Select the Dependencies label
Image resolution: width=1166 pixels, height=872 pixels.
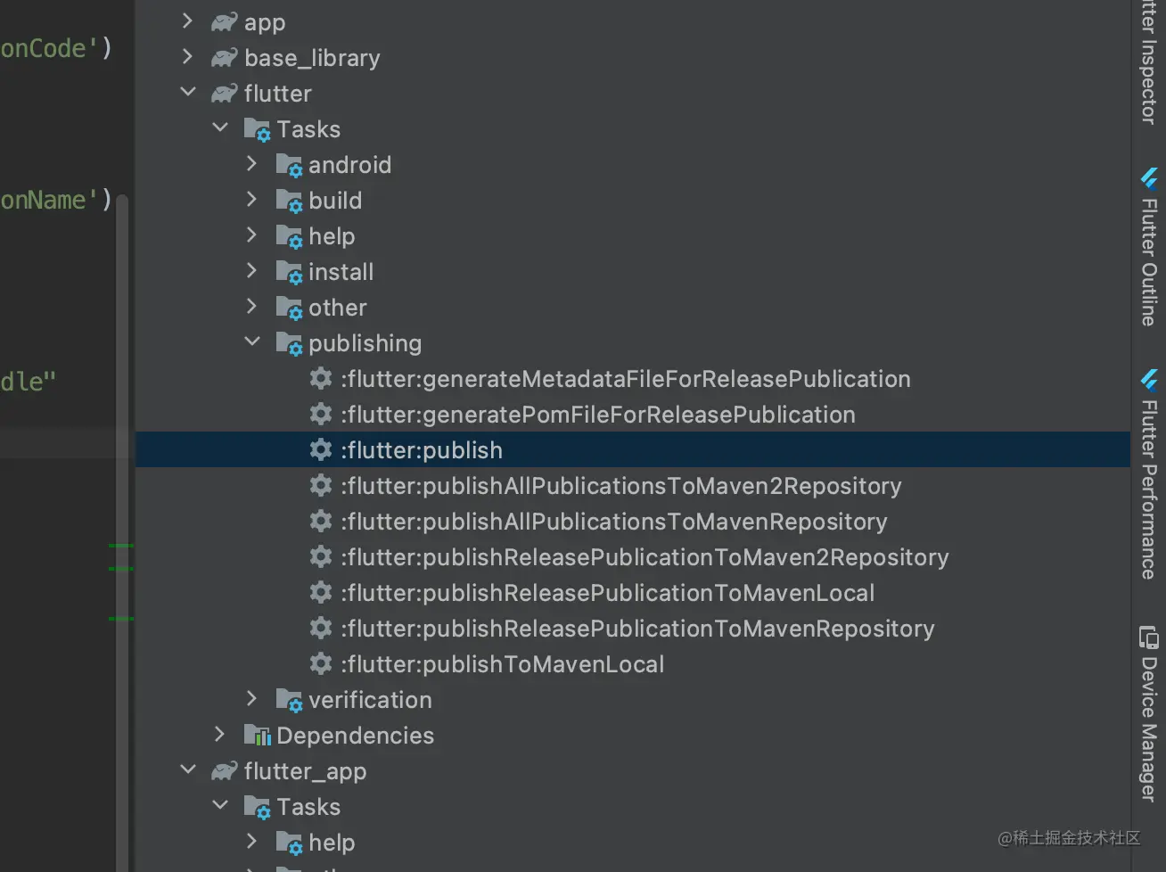click(x=355, y=736)
